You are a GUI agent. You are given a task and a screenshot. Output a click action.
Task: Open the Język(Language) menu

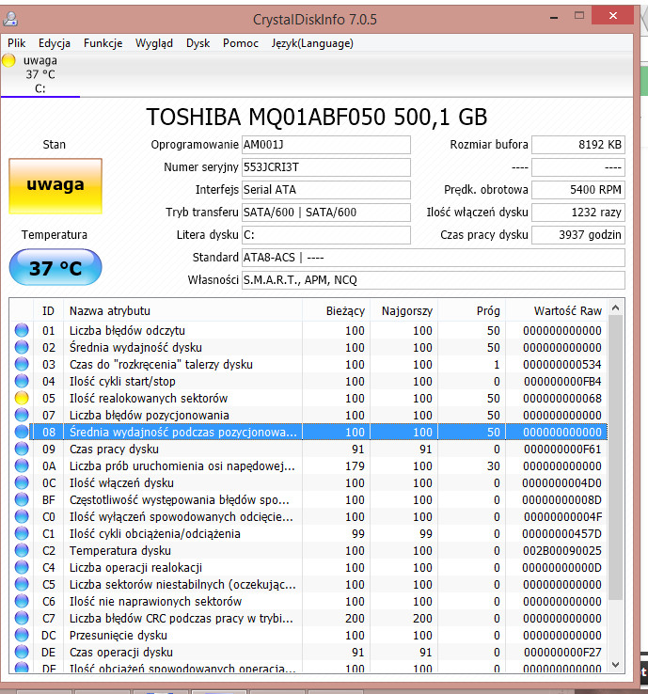coord(312,43)
